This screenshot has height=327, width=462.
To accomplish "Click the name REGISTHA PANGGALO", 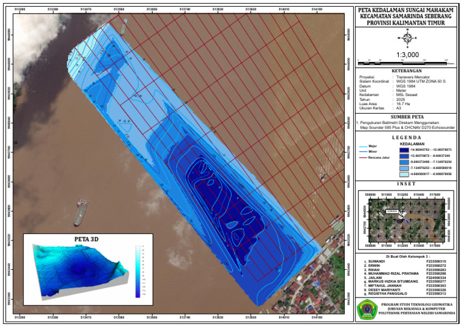I will 388,293.
